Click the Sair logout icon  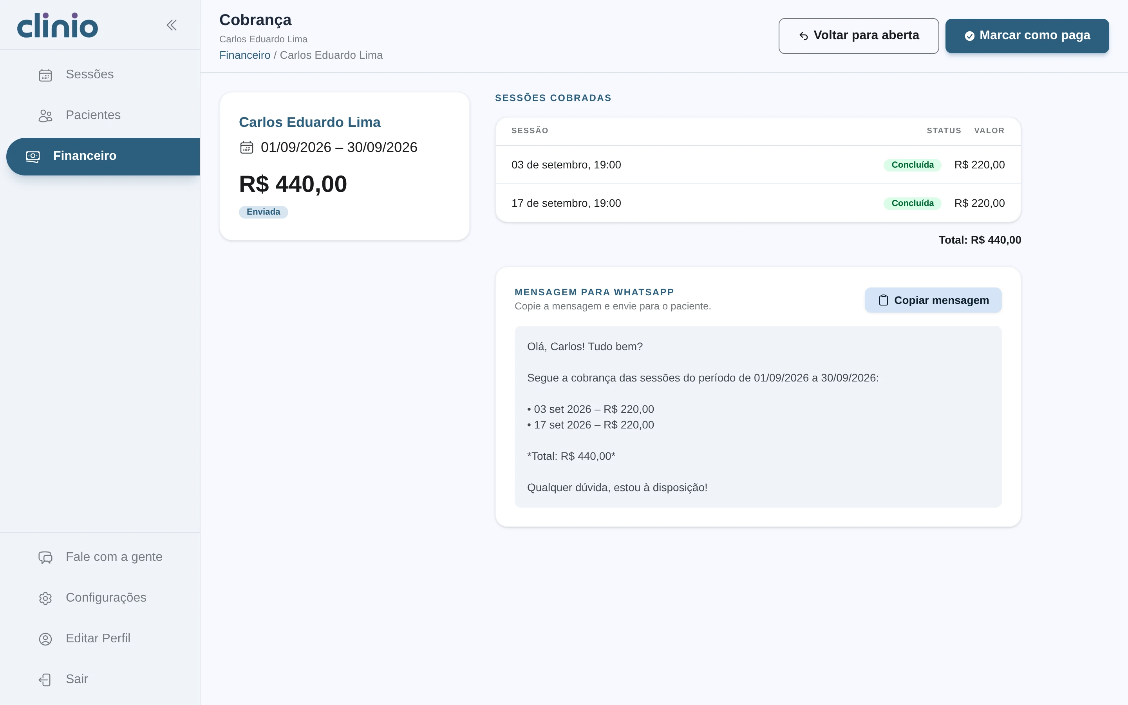pos(45,680)
